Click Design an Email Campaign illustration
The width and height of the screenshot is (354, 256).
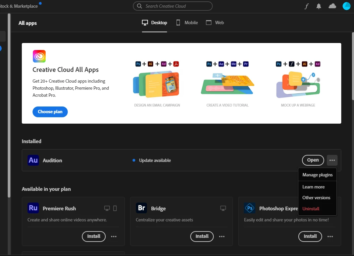pyautogui.click(x=156, y=84)
